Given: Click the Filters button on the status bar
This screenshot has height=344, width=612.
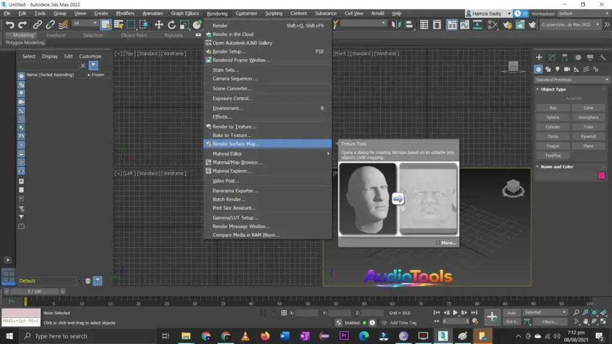Looking at the screenshot, I should 550,321.
